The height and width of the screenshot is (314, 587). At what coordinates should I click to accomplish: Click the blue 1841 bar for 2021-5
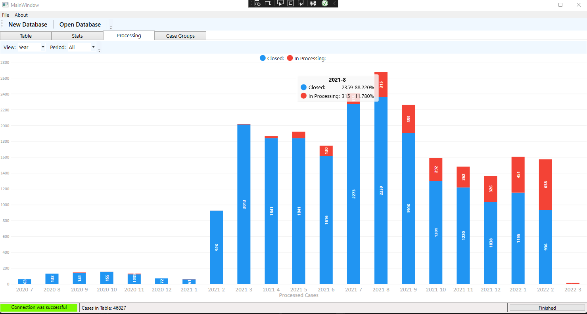(x=299, y=211)
